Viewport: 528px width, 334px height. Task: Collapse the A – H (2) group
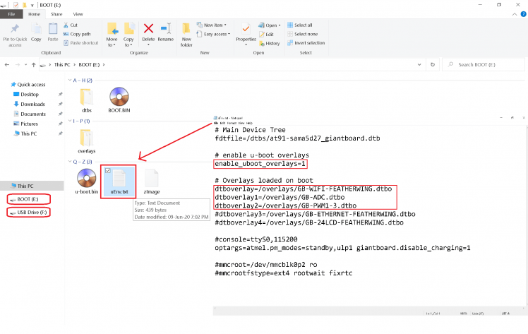[70, 80]
